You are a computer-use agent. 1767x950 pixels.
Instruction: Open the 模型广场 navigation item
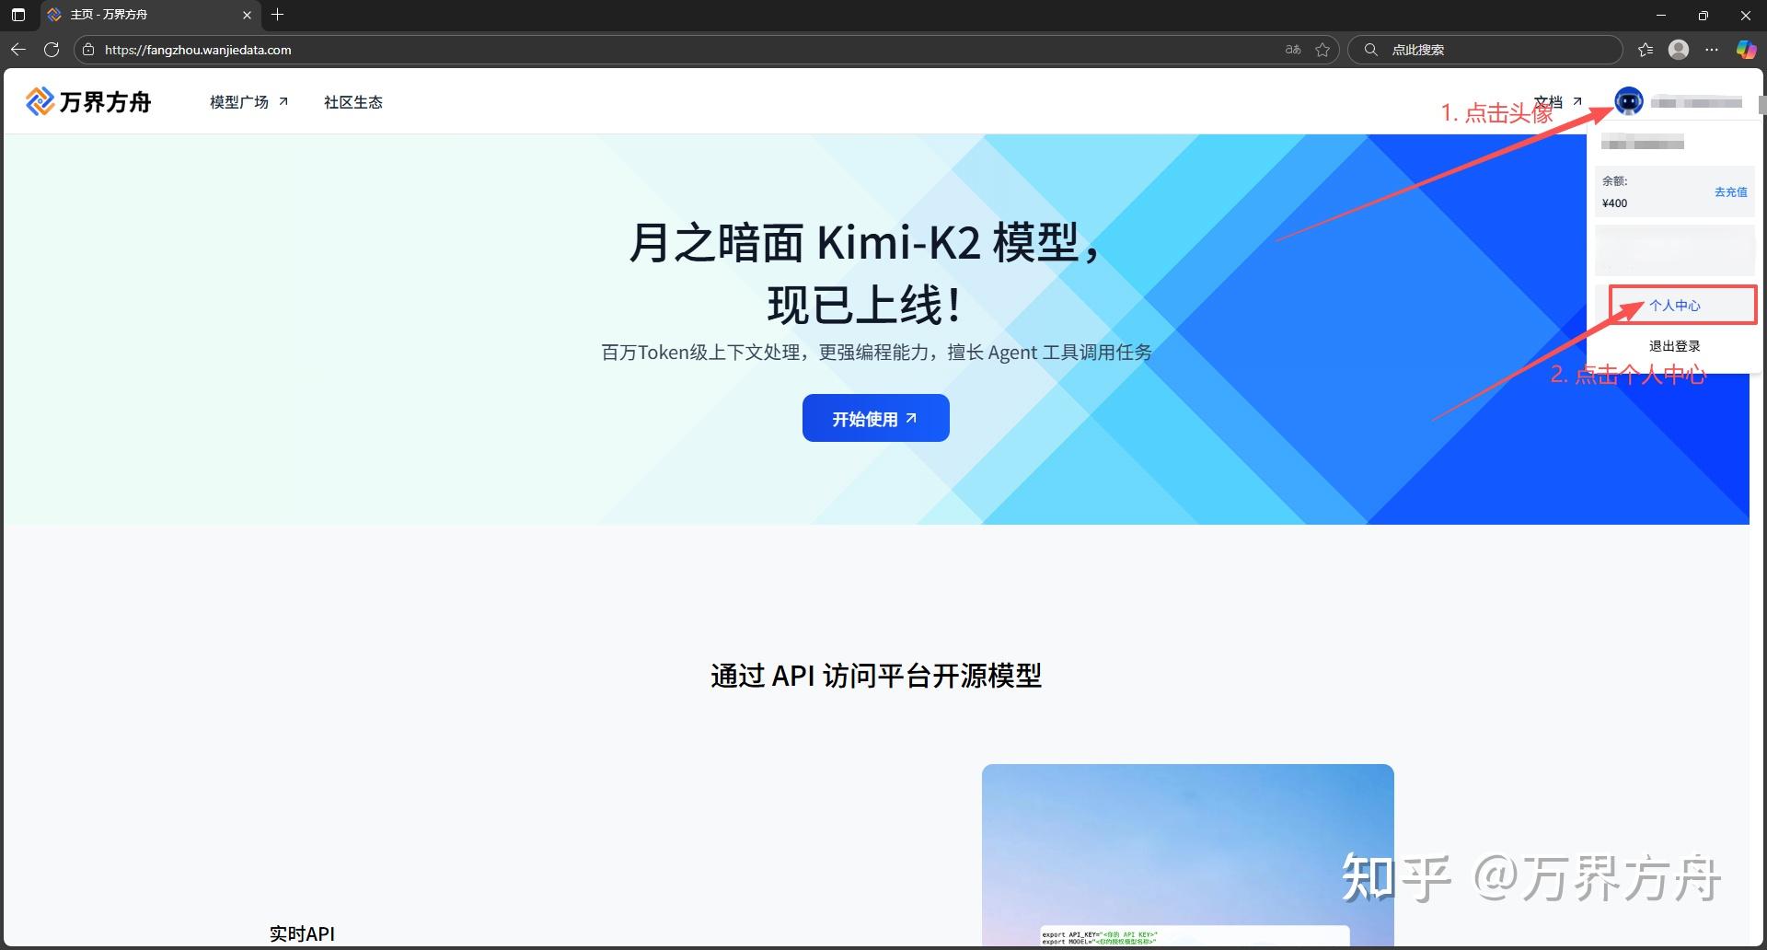[x=239, y=101]
